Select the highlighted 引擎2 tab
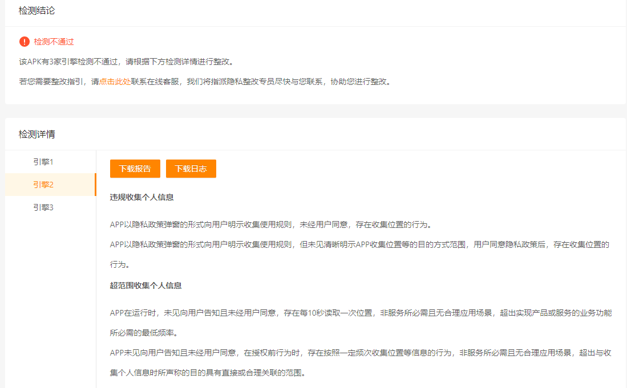Screen dimensions: 627x388 pos(43,185)
